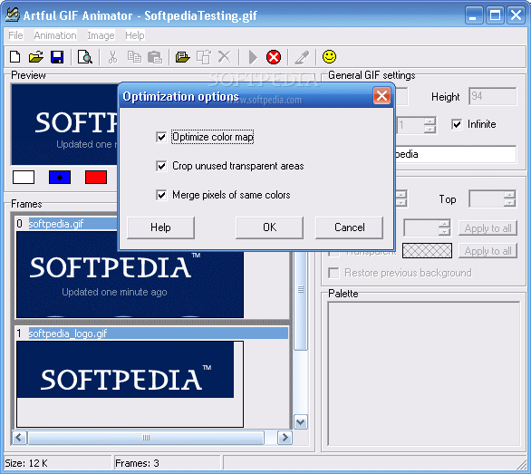Screen dimensions: 531x474
Task: Enable Restore previous background checkbox
Action: point(333,273)
